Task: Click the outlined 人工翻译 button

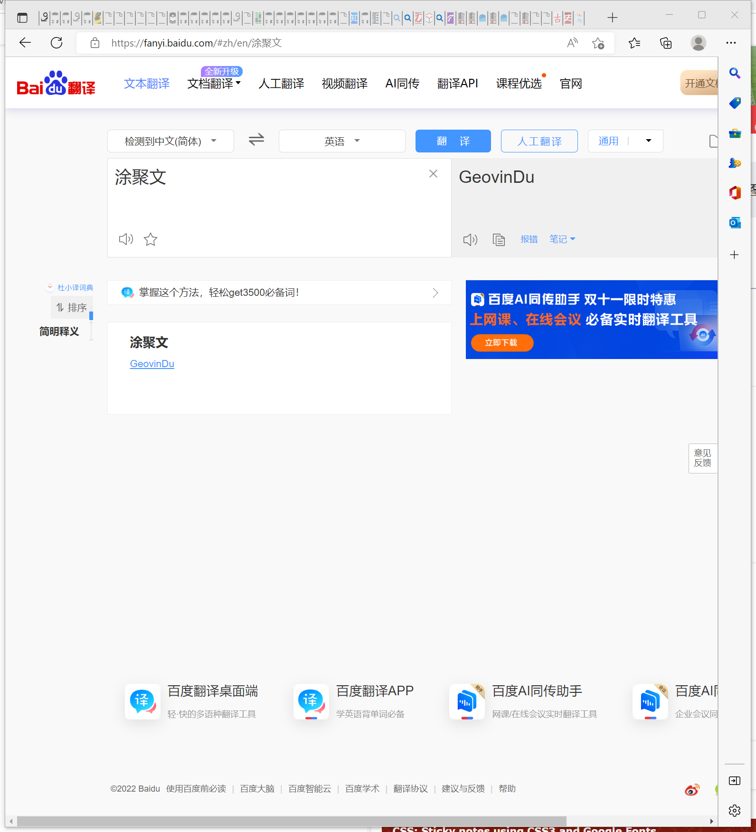Action: (539, 141)
